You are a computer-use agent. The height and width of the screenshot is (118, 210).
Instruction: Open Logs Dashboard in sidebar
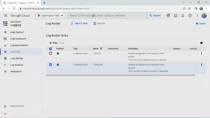(x=18, y=39)
